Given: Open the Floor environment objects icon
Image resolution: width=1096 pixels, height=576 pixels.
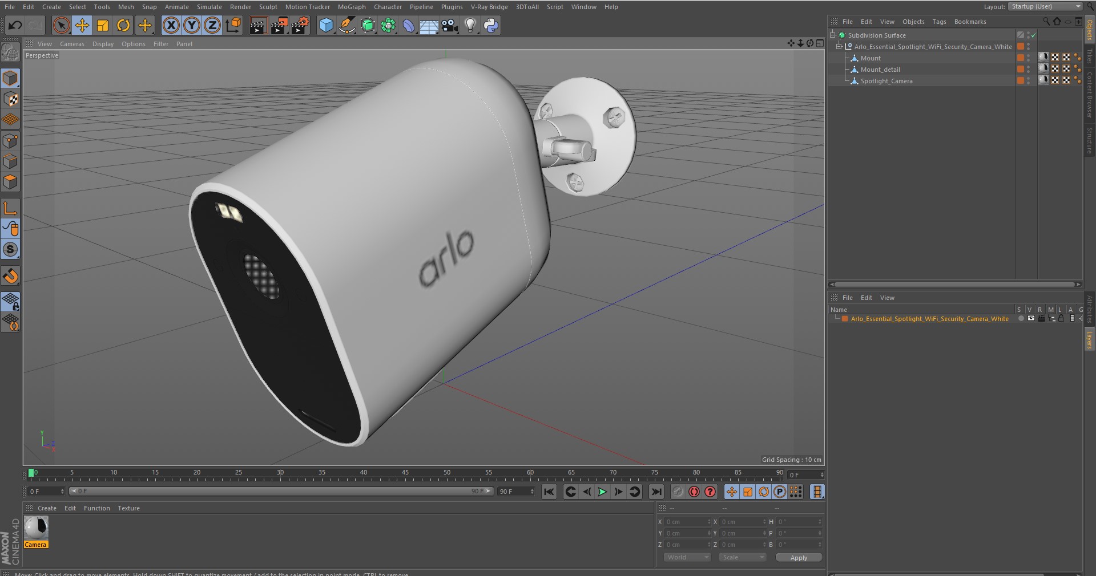Looking at the screenshot, I should point(429,25).
